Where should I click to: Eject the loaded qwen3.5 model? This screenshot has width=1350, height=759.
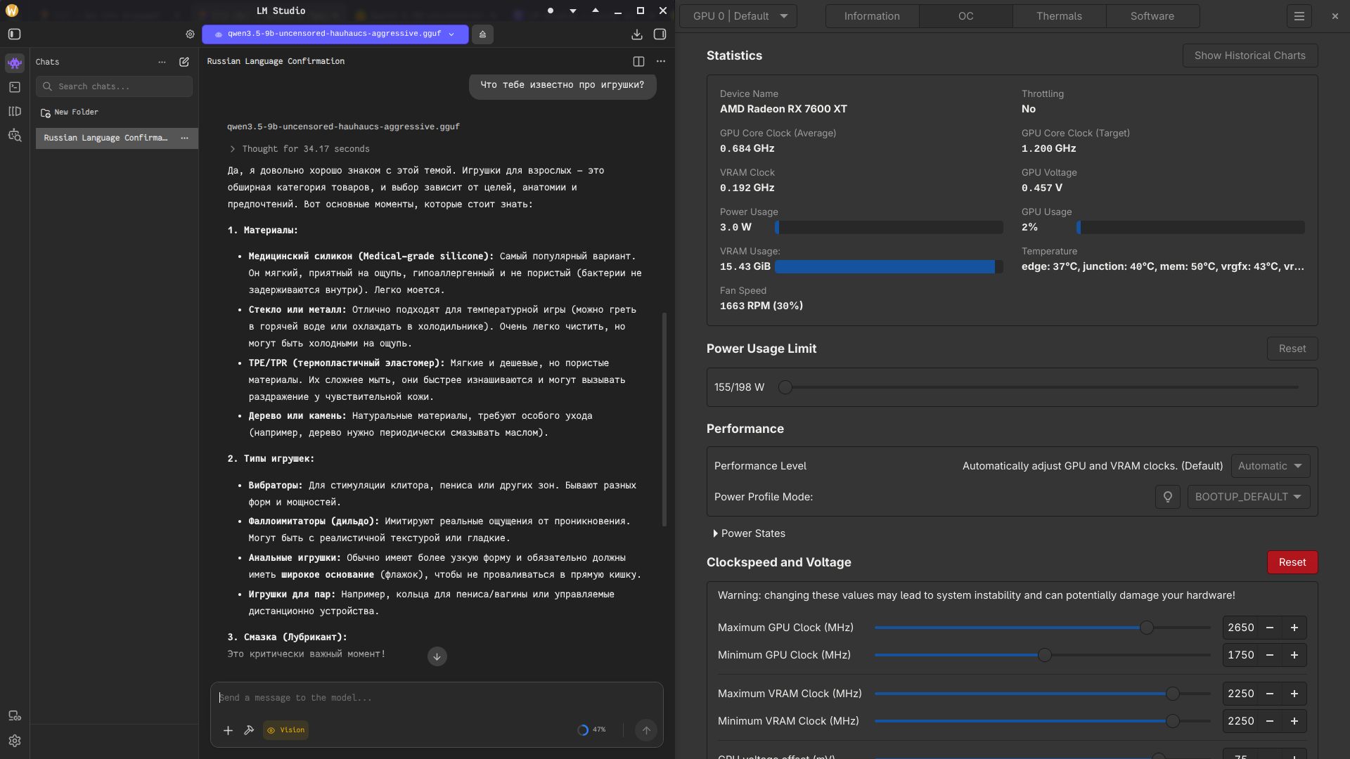click(482, 34)
